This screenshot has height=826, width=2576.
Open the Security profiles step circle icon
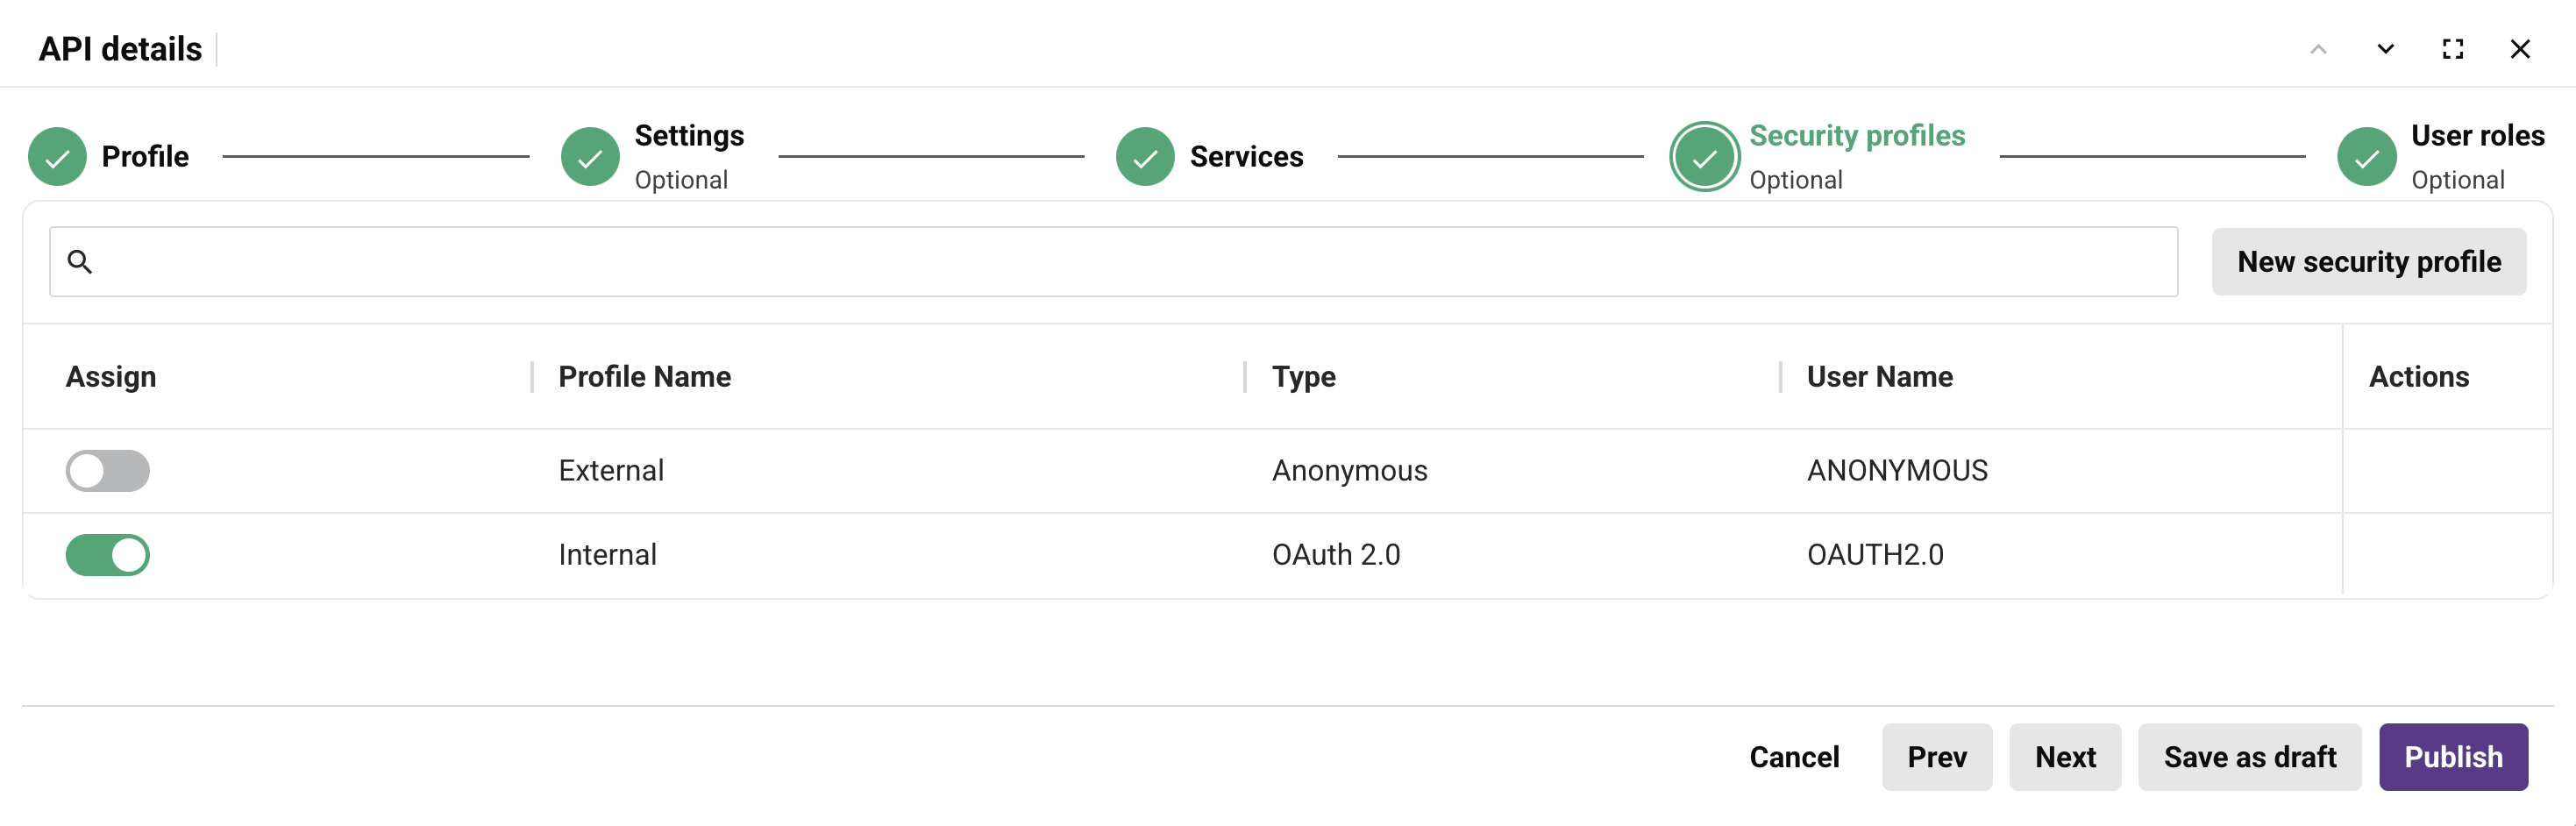pos(1704,156)
